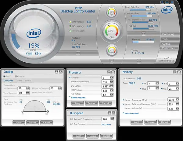Screen dimensions: 183x141
Task: Click the fan power maximum handle at 100
Action: pyautogui.click(x=48, y=112)
